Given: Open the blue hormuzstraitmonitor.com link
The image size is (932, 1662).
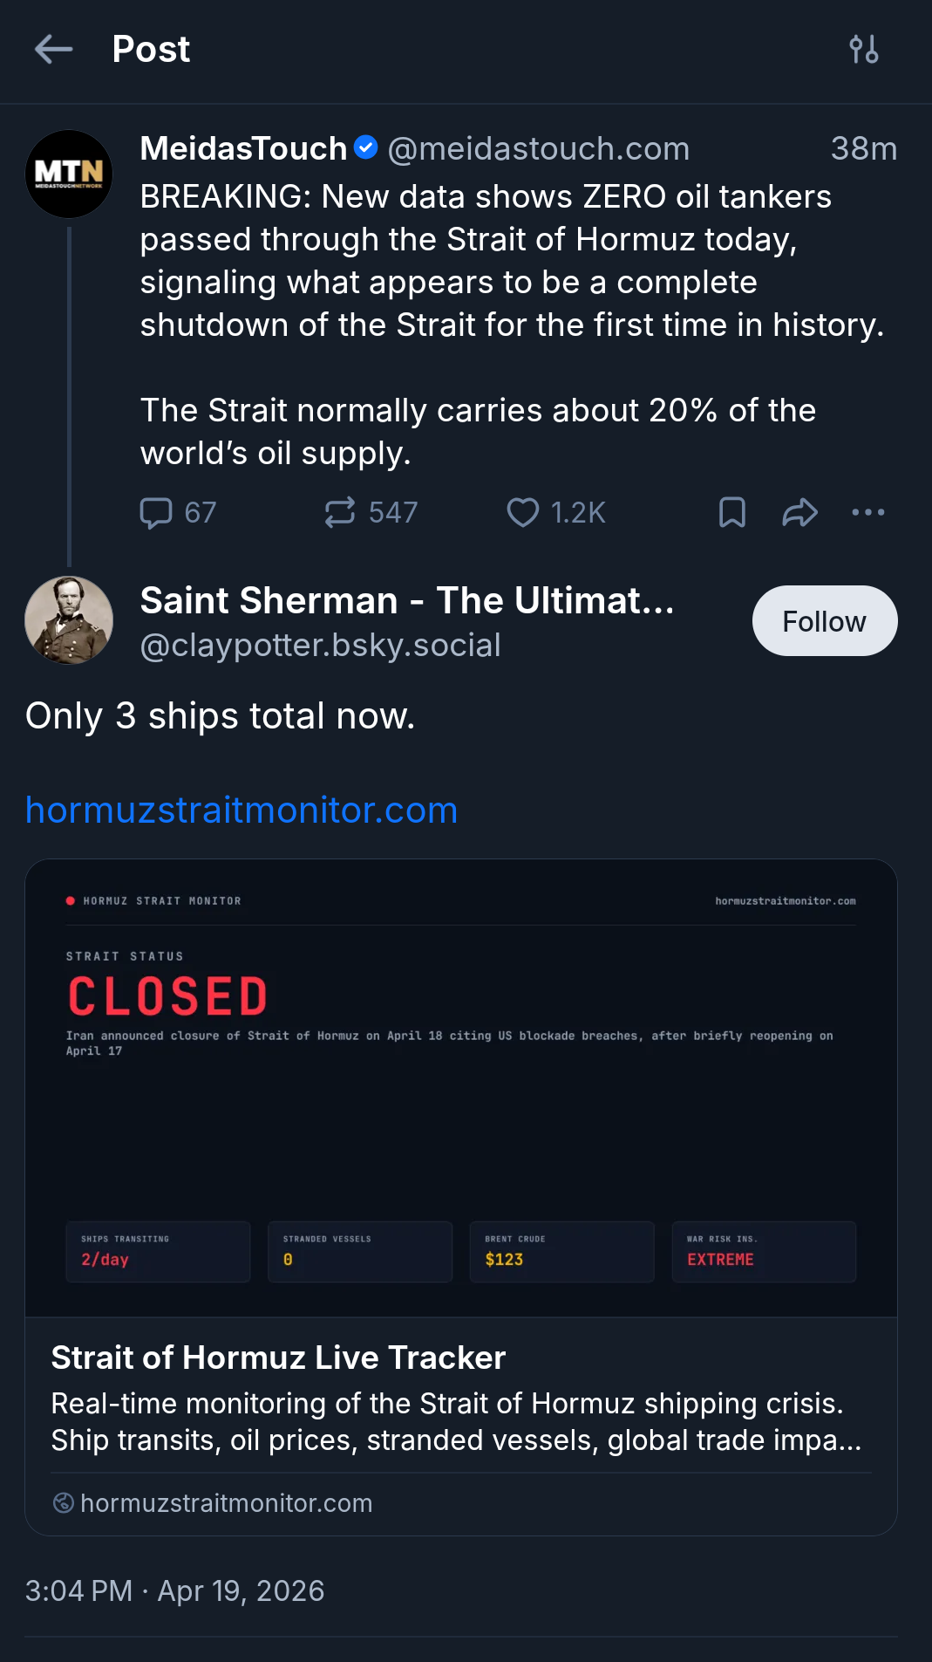Looking at the screenshot, I should click(x=242, y=810).
